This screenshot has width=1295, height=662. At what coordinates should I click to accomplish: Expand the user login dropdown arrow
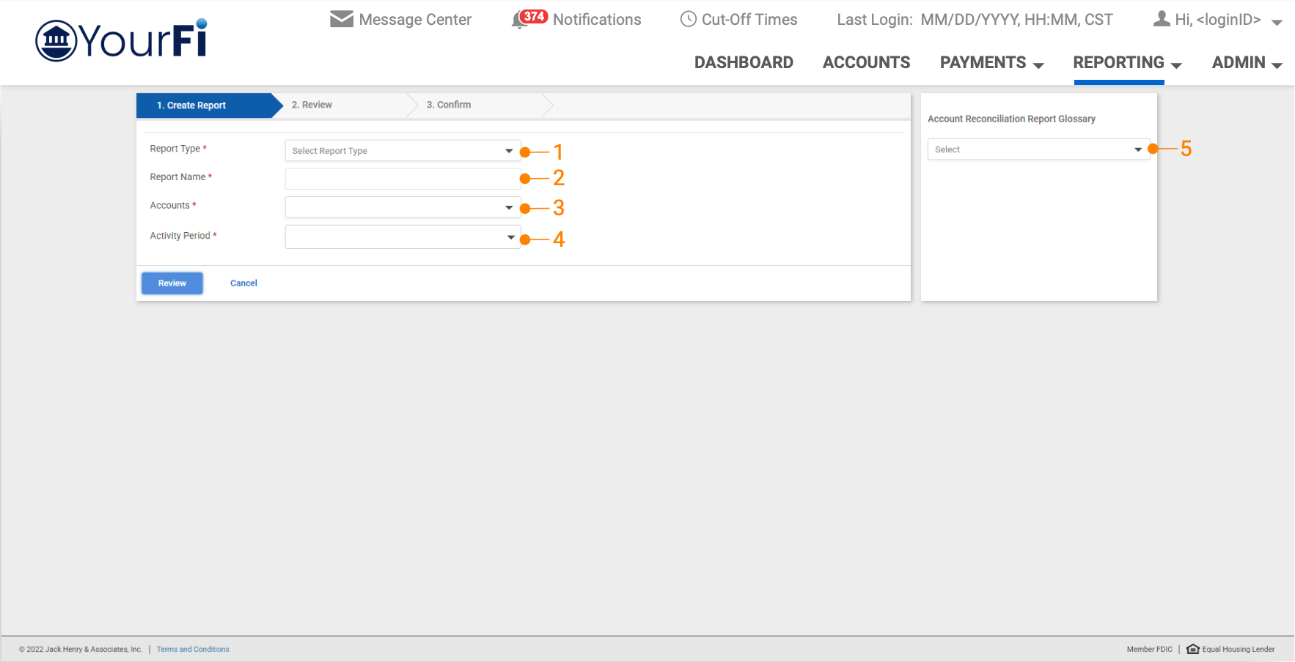pyautogui.click(x=1277, y=22)
